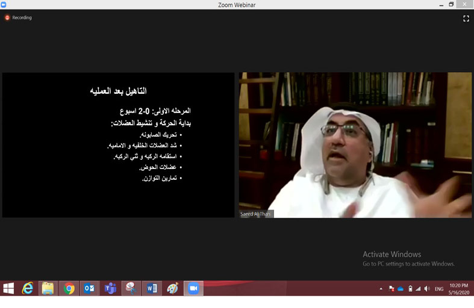474x308 pixels.
Task: Open OneDrive cloud icon in tray
Action: click(401, 289)
